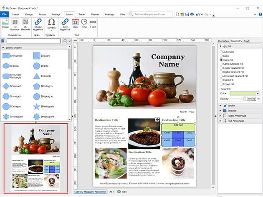This screenshot has width=263, height=197.
Task: Switch to the Properties panel tab
Action: [223, 41]
